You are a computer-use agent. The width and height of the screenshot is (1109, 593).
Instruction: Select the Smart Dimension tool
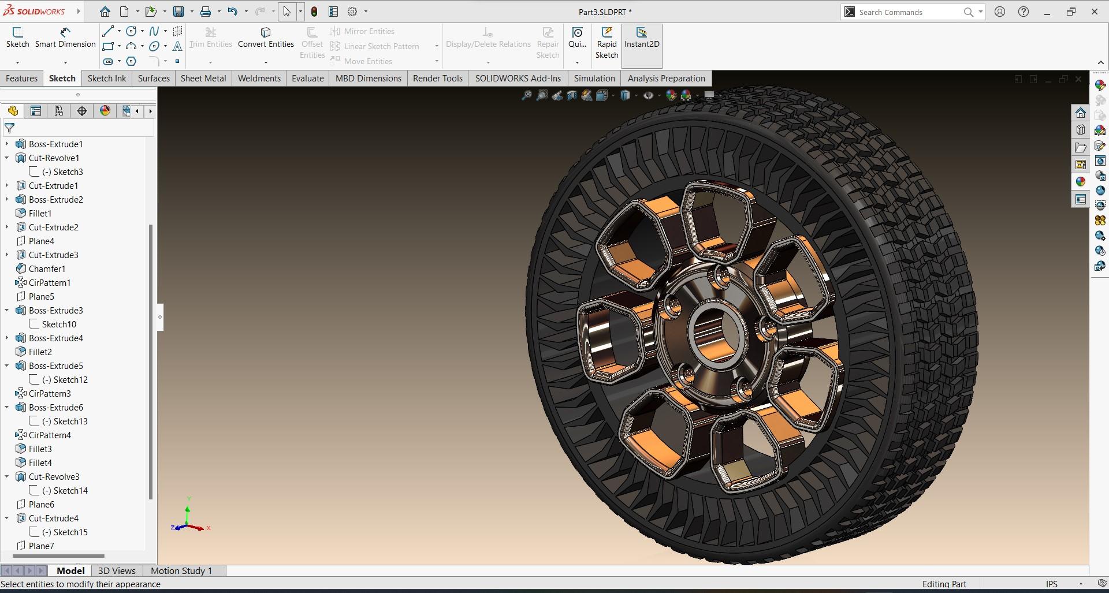(65, 39)
